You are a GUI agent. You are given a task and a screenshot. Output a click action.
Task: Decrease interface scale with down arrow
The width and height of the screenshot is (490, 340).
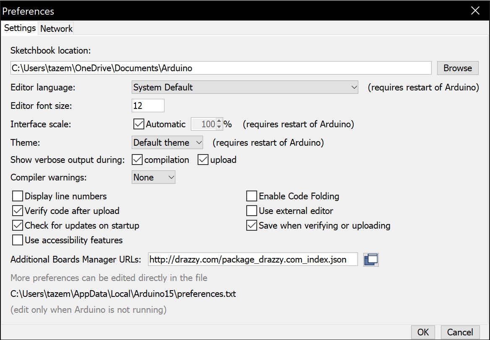pyautogui.click(x=219, y=127)
